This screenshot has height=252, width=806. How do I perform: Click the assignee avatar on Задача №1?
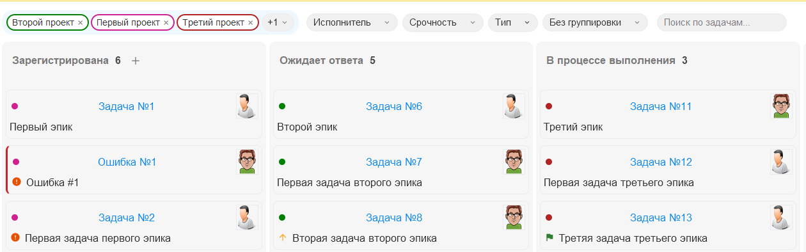[247, 106]
